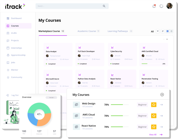Click AWS Certified Cloud progress bar

point(151,64)
